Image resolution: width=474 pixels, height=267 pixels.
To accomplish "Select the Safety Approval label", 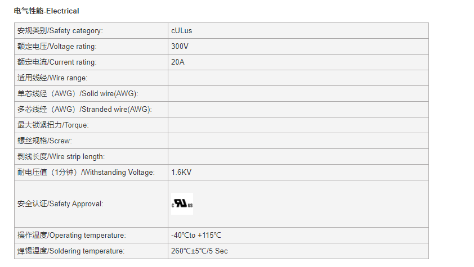I will 60,204.
